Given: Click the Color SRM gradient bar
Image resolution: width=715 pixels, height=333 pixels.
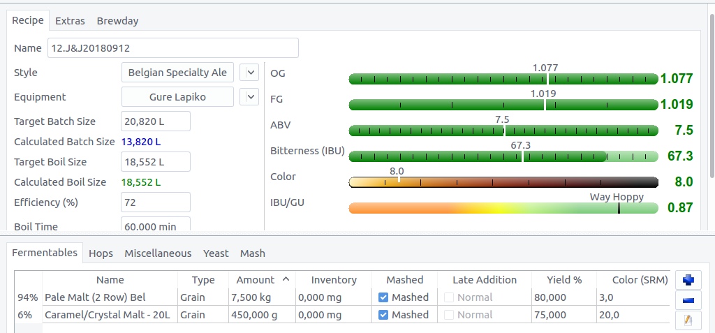Looking at the screenshot, I should pyautogui.click(x=503, y=182).
